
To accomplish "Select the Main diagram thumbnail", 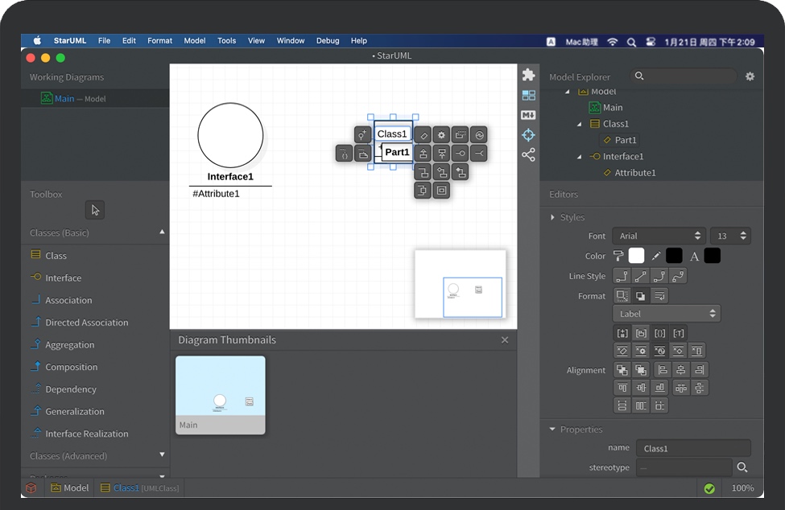I will [220, 395].
